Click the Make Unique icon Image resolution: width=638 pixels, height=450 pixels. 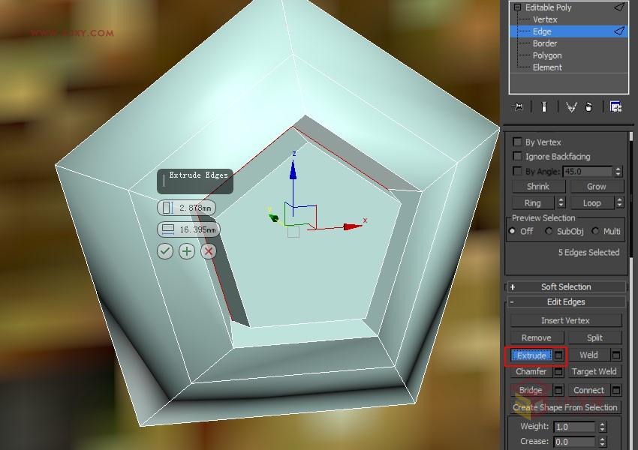point(570,106)
